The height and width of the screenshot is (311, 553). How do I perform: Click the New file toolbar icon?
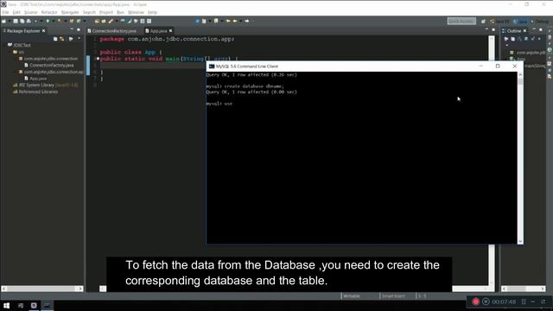[3, 21]
